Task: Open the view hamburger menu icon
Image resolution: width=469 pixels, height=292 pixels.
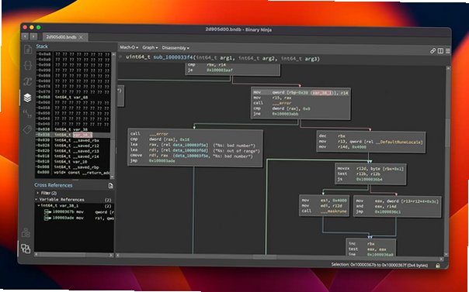Action: (448, 51)
